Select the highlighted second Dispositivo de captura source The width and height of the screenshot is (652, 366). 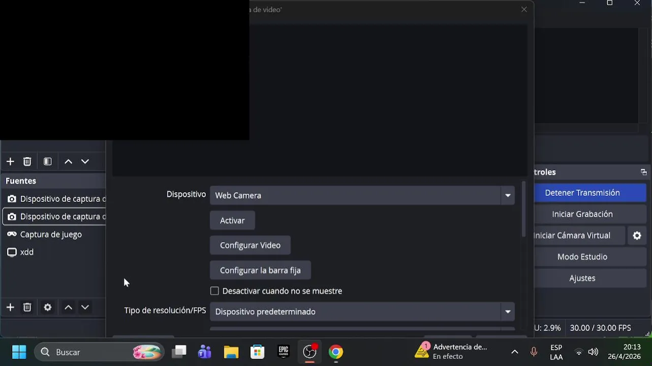(54, 217)
